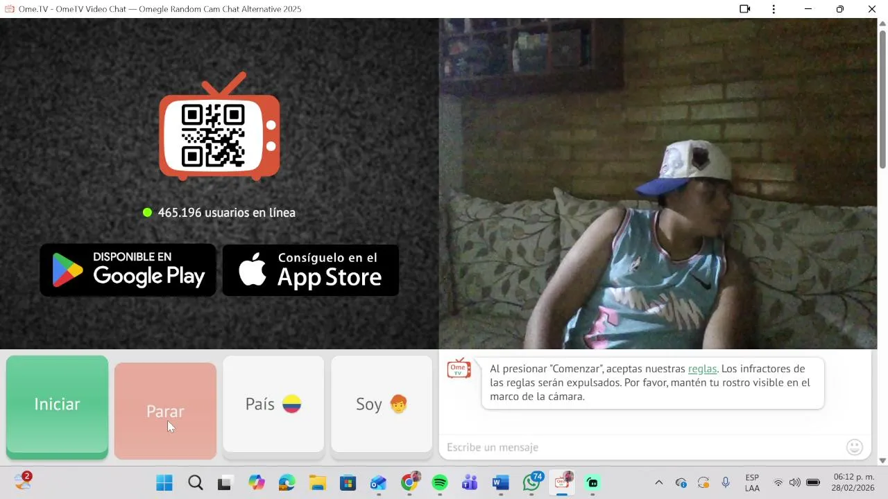The height and width of the screenshot is (499, 888).
Task: Click the camera indicator in title bar
Action: (744, 9)
